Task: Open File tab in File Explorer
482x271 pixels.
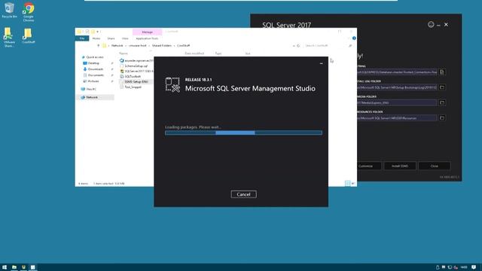Action: pos(82,38)
